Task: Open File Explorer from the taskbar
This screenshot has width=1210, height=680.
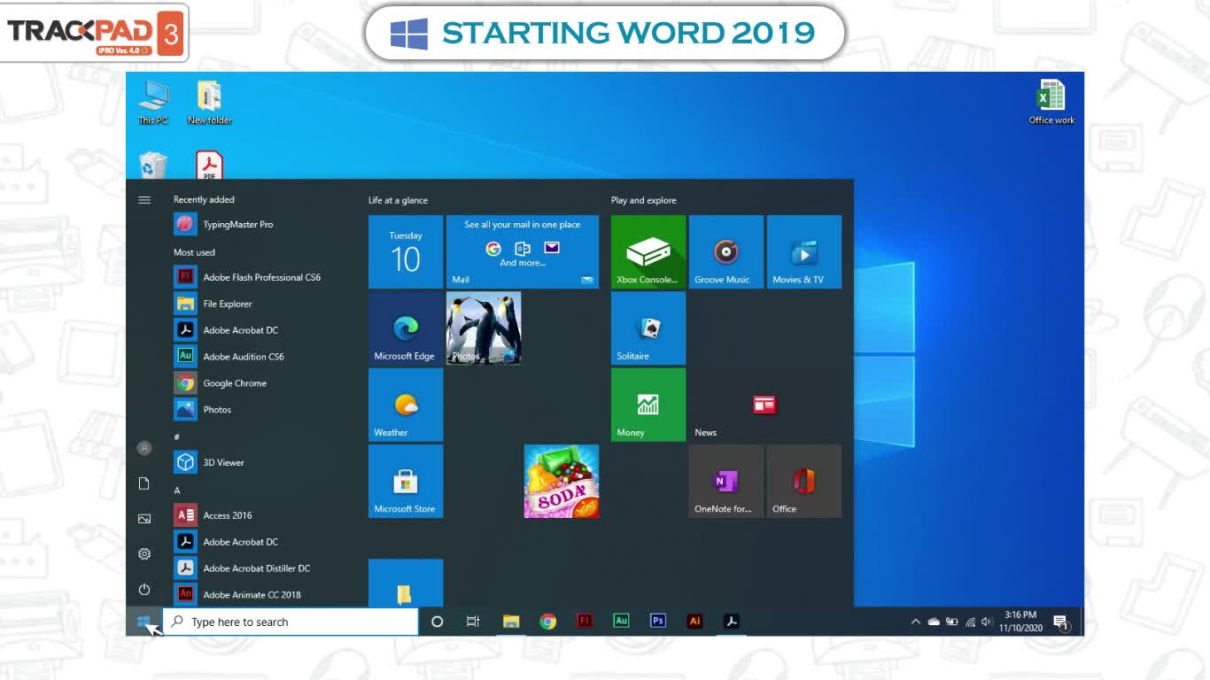Action: (x=511, y=622)
